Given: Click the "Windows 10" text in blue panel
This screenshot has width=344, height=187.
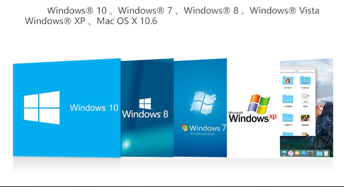Looking at the screenshot, I should 94,108.
